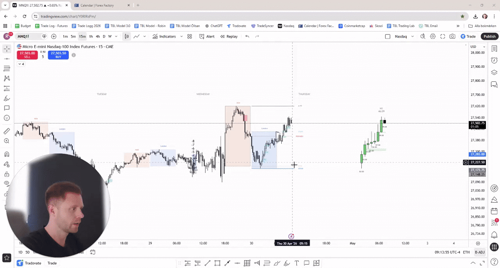
Task: Click the undo arrow
Action: [247, 36]
